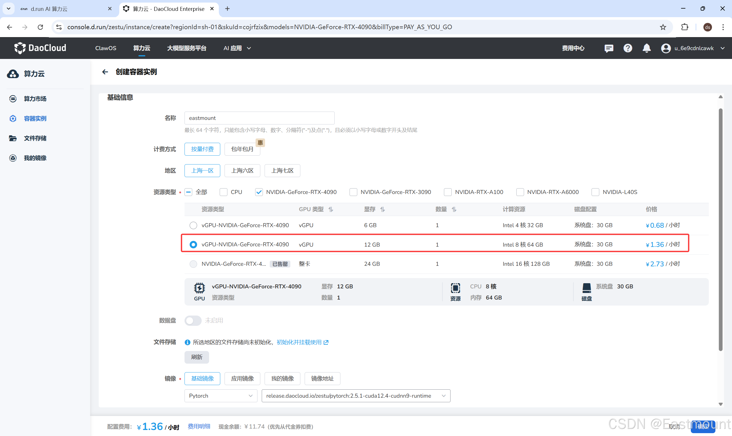732x436 pixels.
Task: Click the scroll-down arrow of the form
Action: pos(721,404)
